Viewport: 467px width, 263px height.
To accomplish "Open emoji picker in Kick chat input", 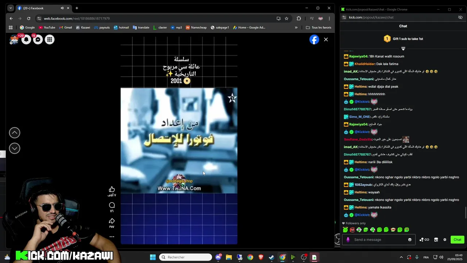I will pos(410,240).
